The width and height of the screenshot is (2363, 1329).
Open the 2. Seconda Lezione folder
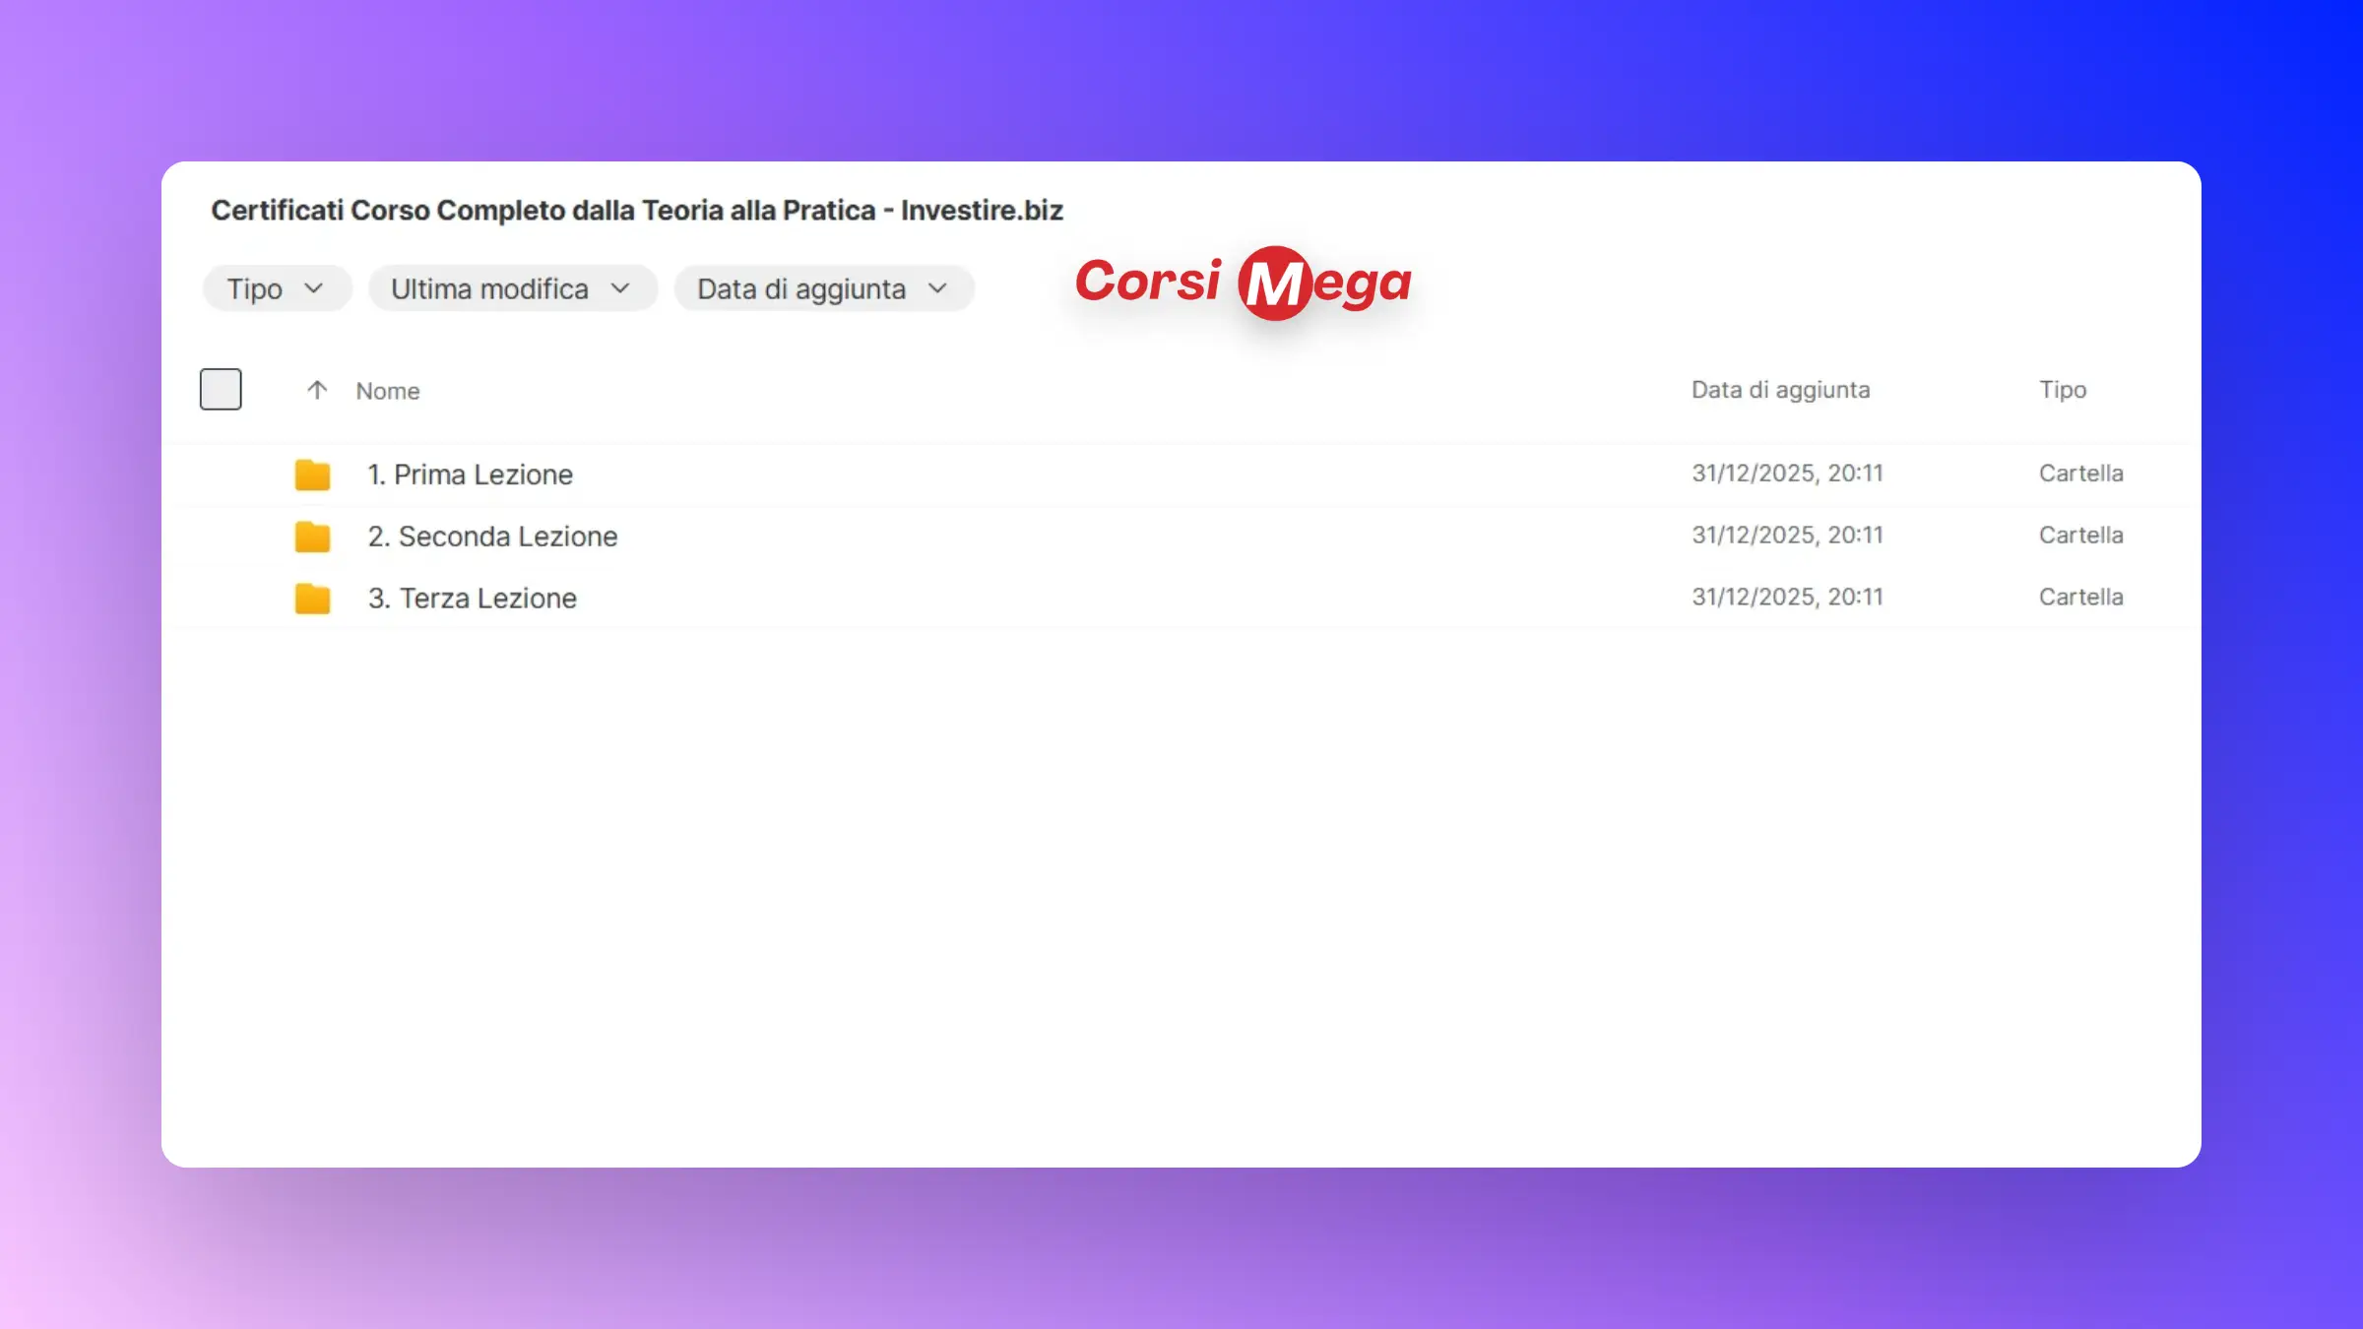[492, 537]
